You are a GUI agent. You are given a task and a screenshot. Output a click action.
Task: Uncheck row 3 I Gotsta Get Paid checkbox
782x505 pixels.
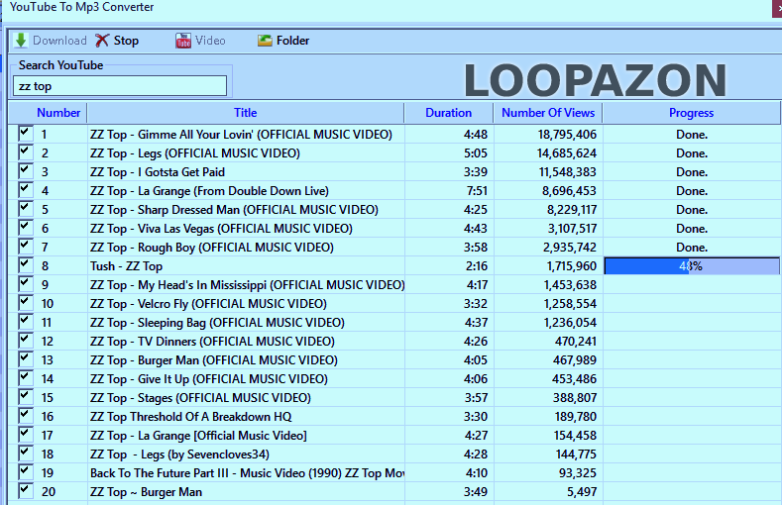coord(25,171)
